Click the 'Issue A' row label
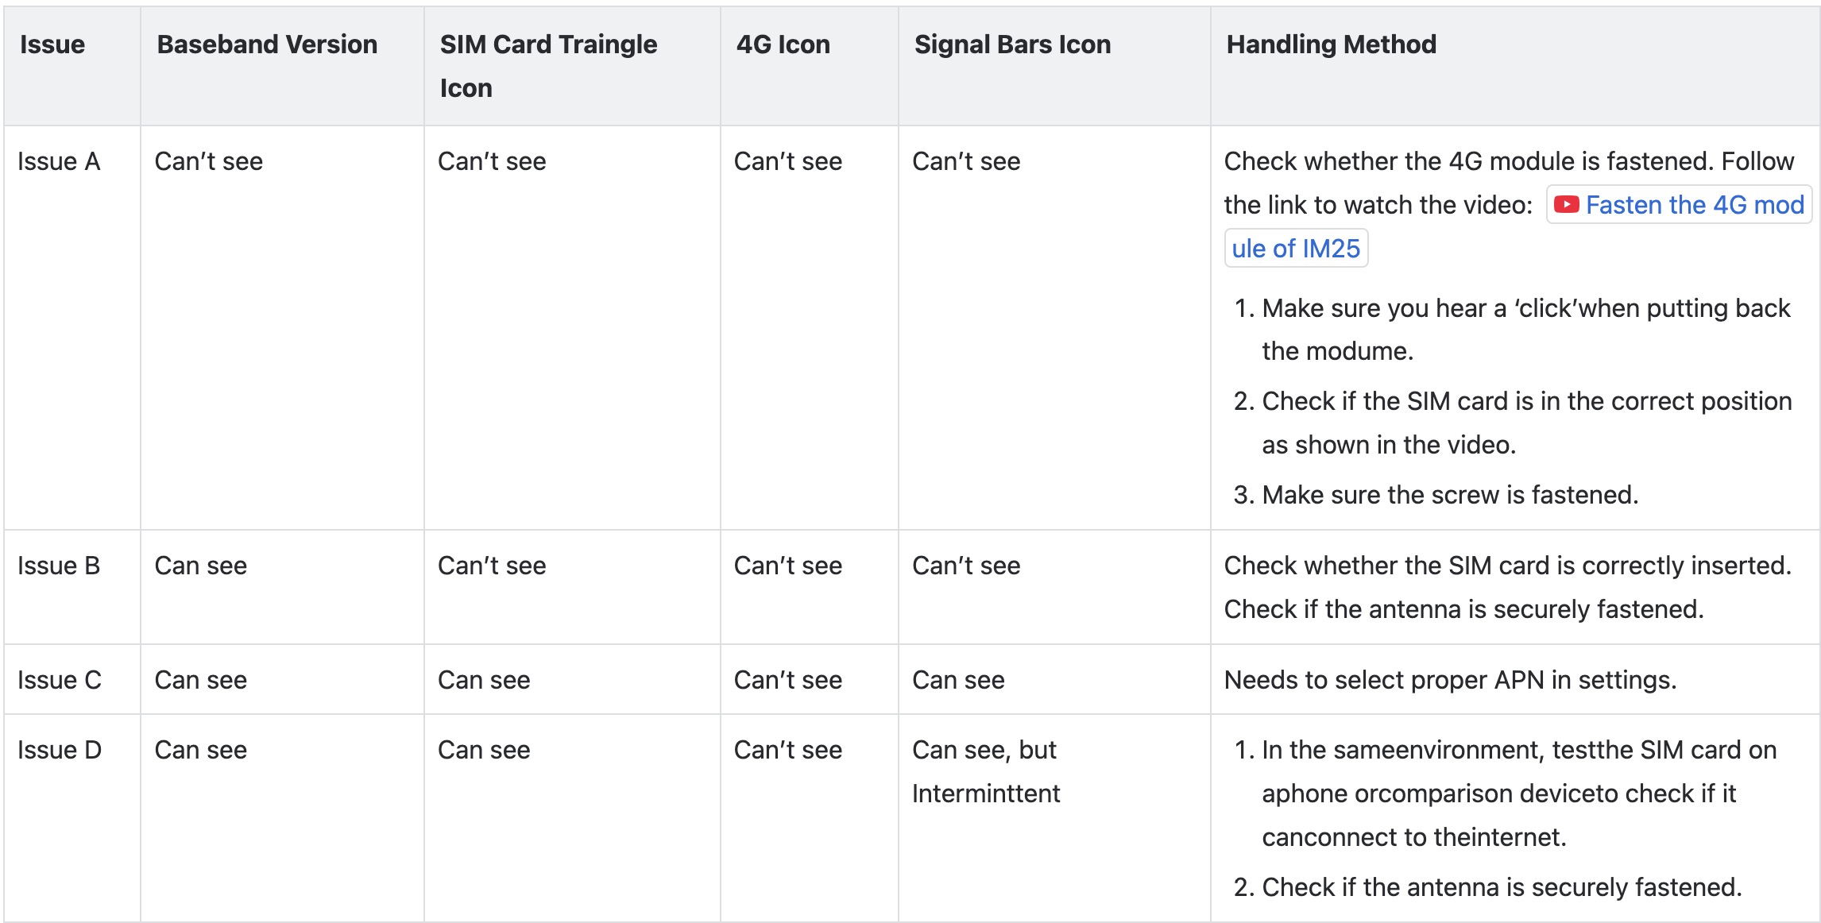This screenshot has height=923, width=1821. (59, 161)
